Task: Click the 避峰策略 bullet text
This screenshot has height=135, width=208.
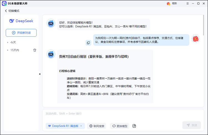Action: point(108,88)
